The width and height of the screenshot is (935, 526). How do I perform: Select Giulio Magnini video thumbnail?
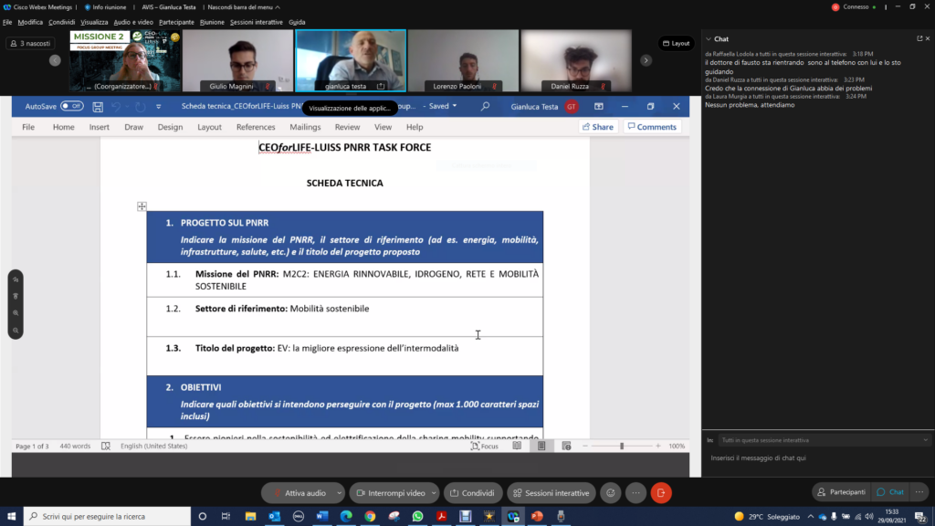coord(238,61)
